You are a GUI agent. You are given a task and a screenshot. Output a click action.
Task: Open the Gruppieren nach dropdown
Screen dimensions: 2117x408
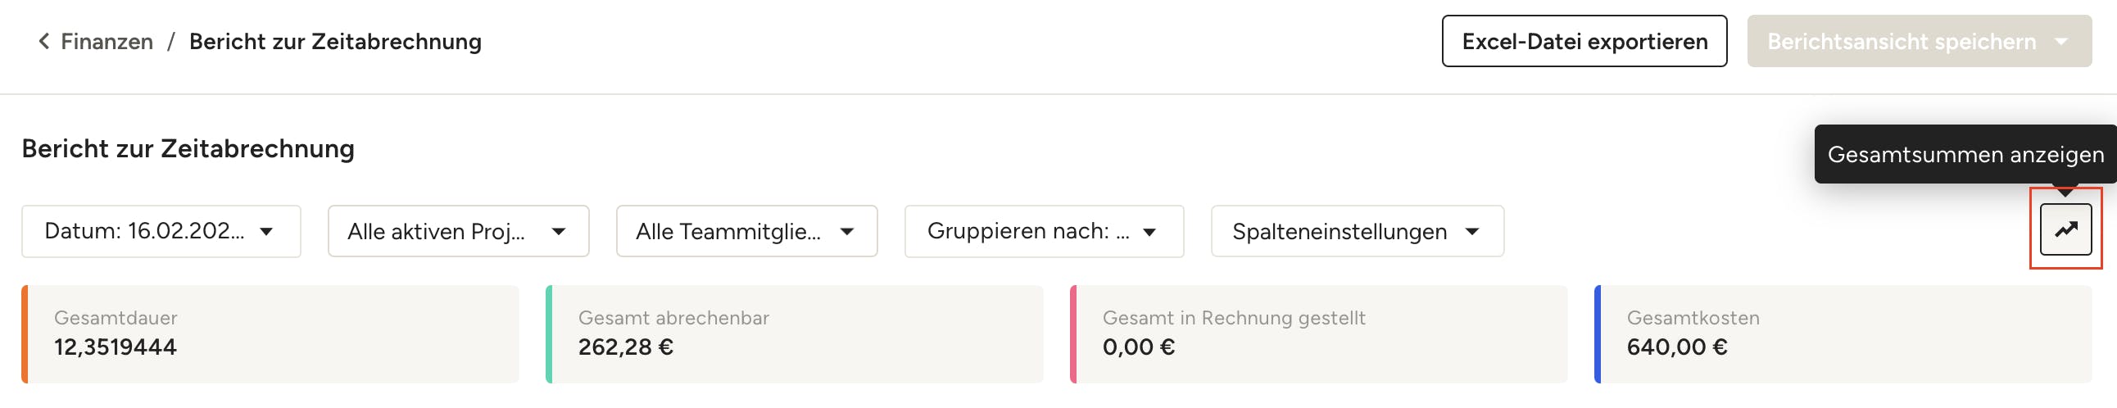[1027, 231]
